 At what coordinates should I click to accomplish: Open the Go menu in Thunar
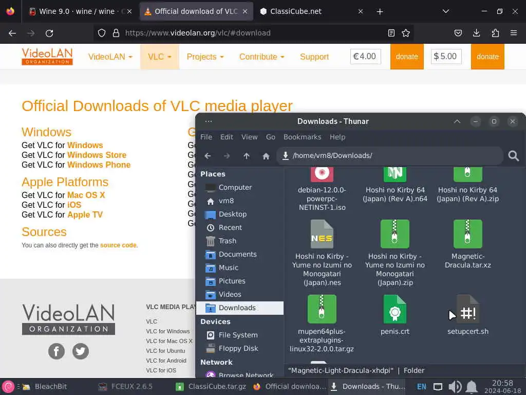click(x=270, y=137)
